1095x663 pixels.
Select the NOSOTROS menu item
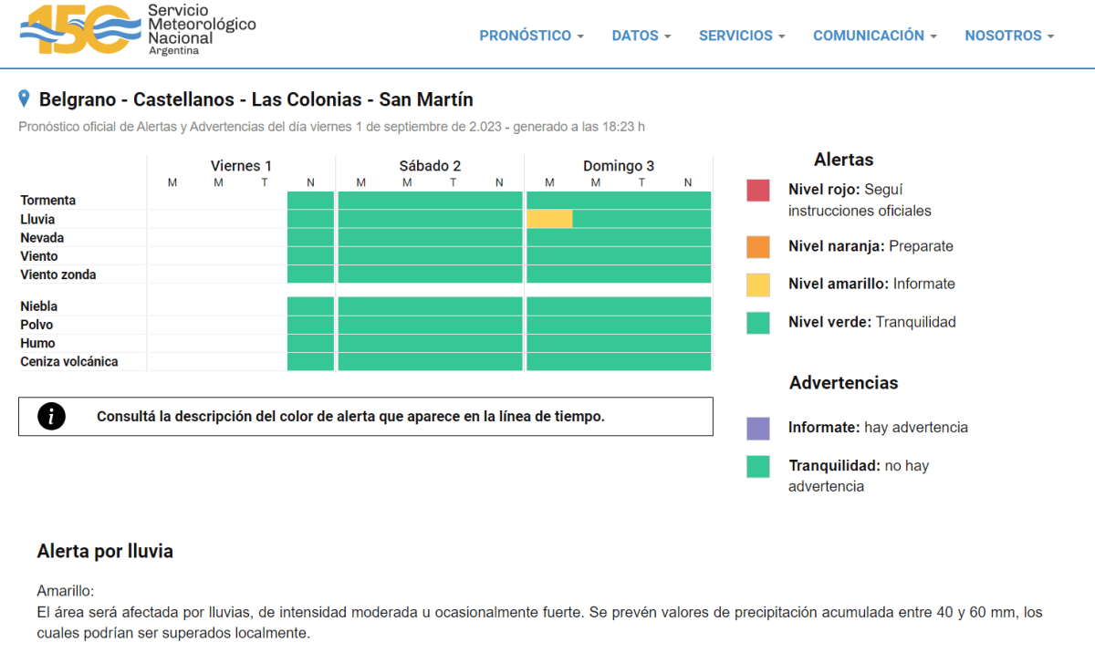pos(1009,36)
